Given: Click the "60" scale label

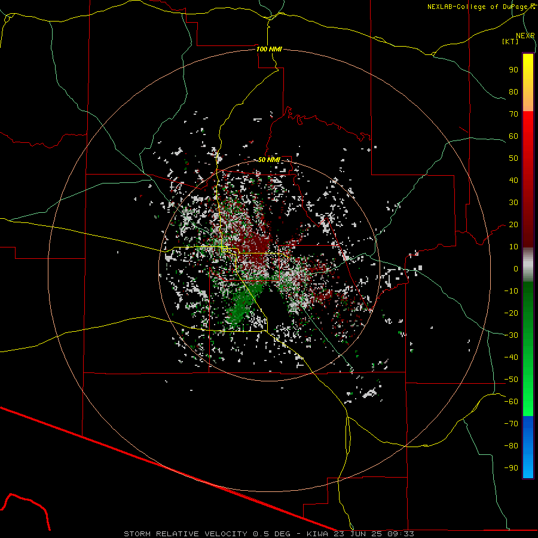Looking at the screenshot, I should tap(513, 136).
